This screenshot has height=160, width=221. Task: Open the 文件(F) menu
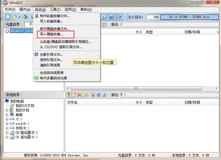pos(10,10)
